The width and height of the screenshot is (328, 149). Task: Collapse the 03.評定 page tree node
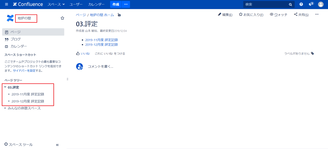click(x=5, y=87)
